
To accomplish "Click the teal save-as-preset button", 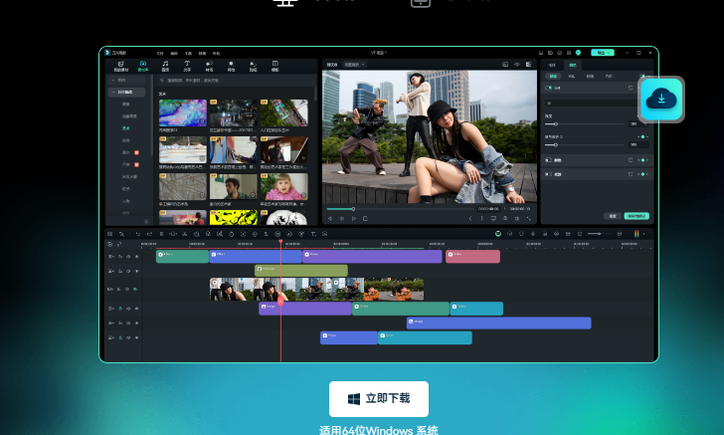I will pyautogui.click(x=636, y=216).
